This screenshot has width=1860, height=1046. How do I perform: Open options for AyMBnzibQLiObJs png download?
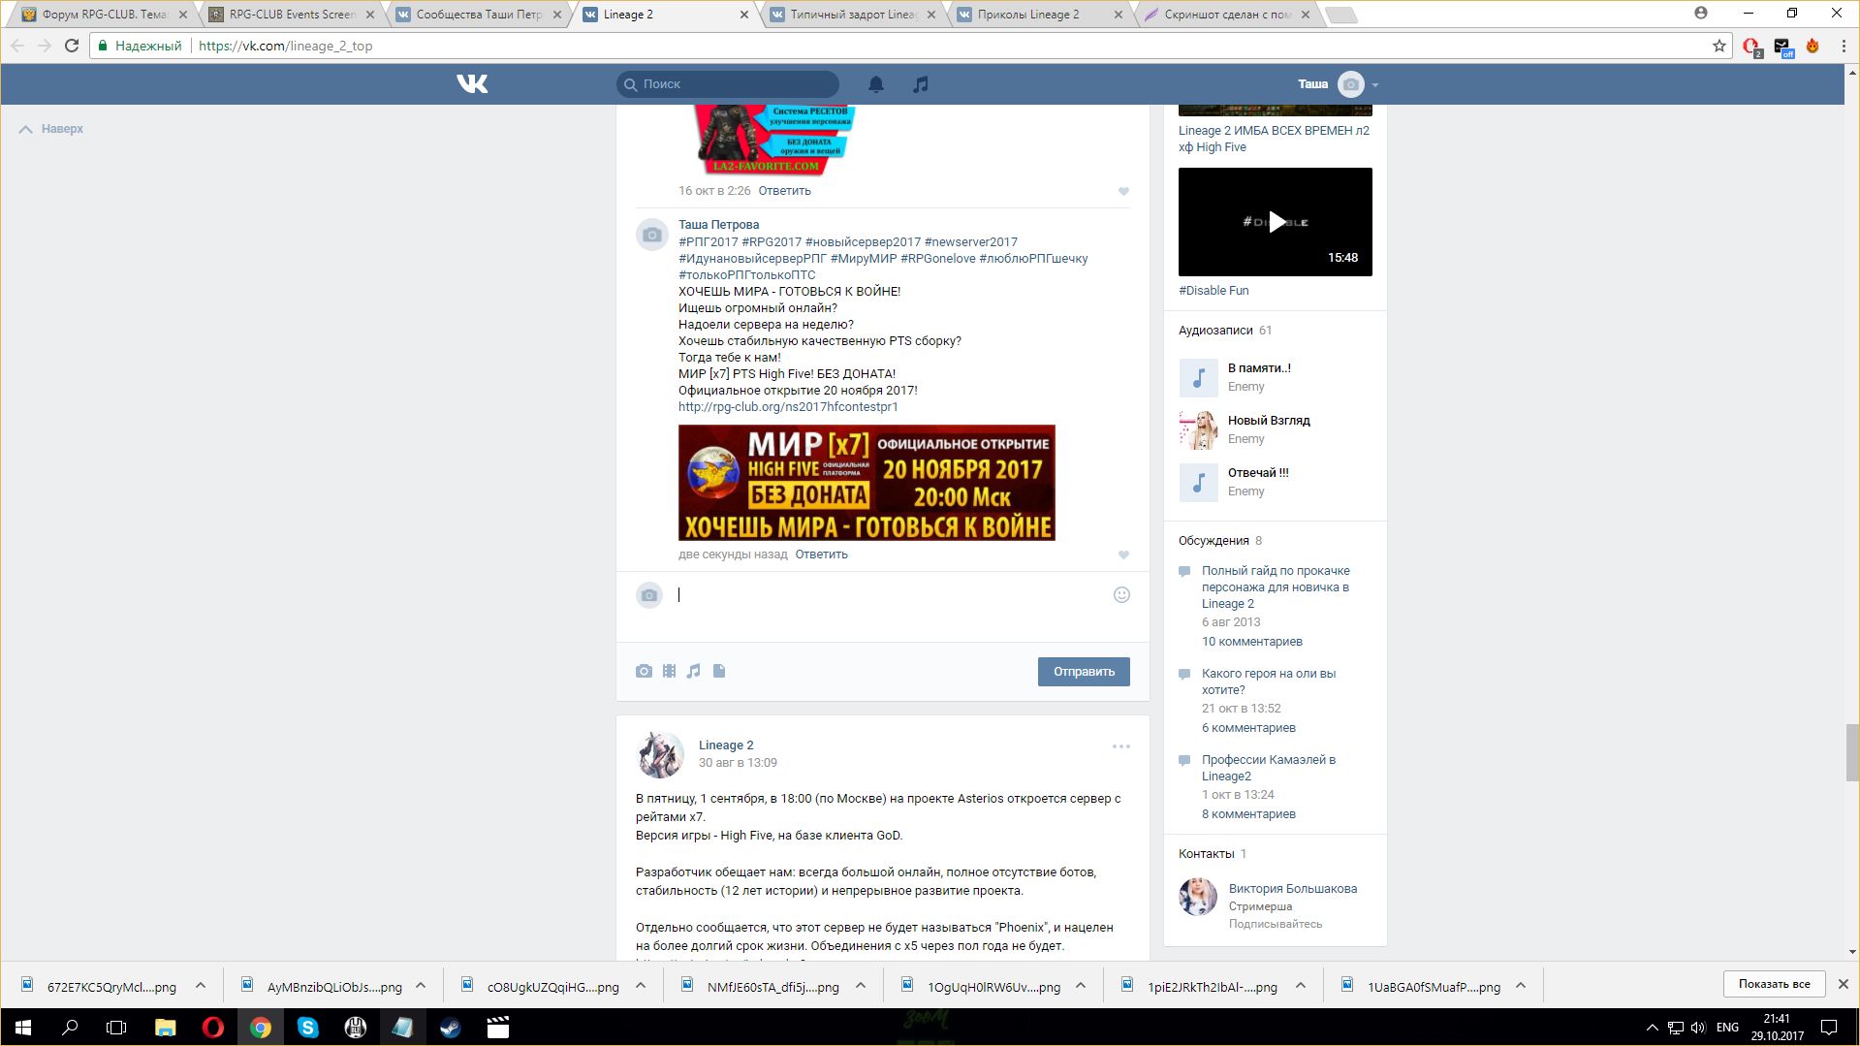click(x=421, y=986)
